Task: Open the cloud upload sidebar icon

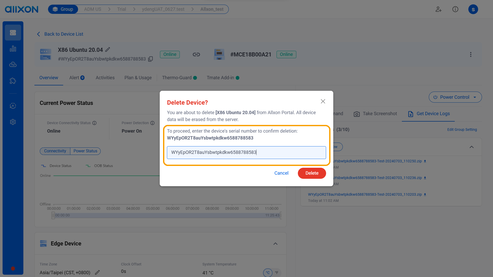Action: coord(13,65)
